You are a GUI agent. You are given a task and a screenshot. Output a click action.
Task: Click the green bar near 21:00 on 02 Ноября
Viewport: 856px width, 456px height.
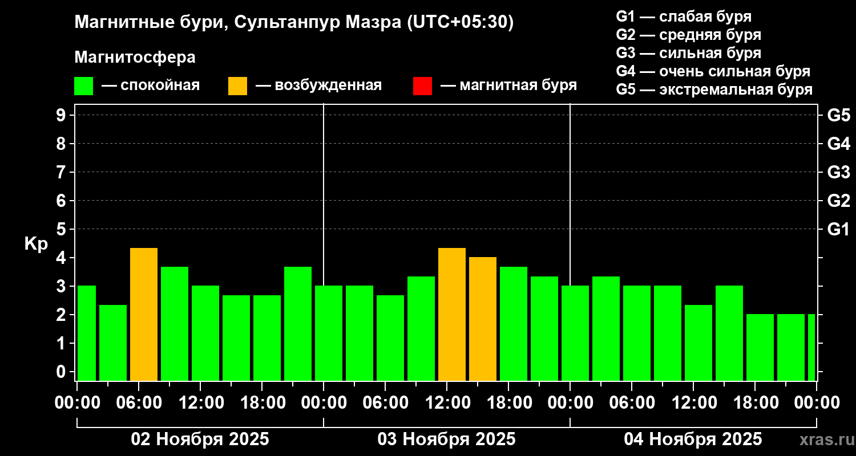tap(298, 324)
